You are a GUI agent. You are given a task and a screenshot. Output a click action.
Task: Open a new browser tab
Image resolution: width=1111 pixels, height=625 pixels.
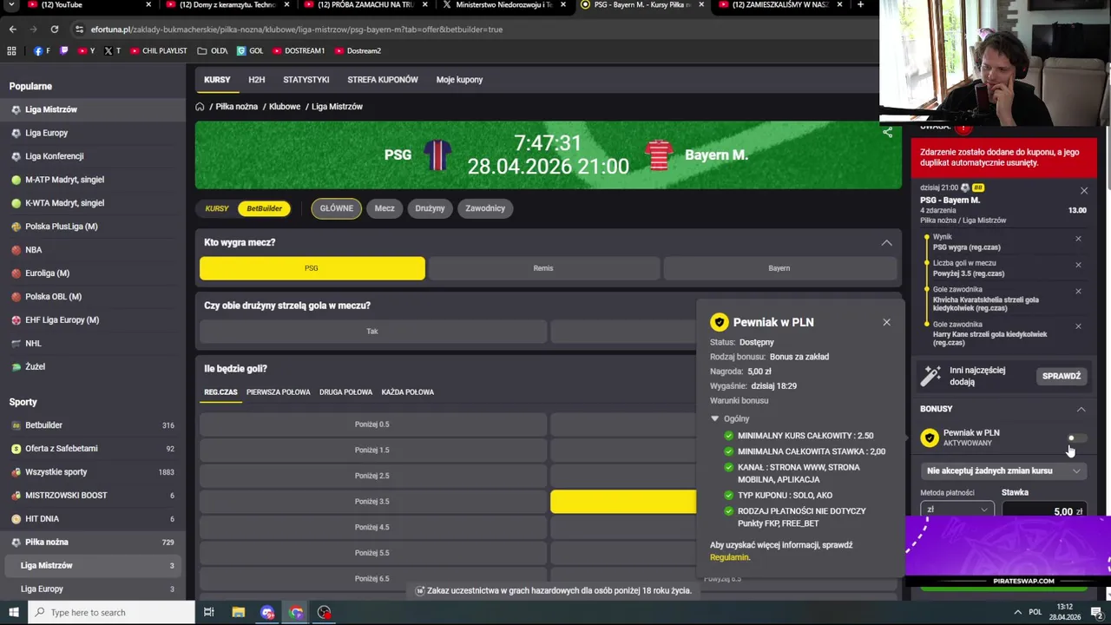(860, 5)
